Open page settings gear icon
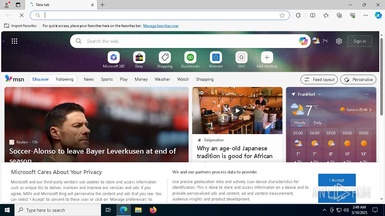The image size is (385, 216). point(339,41)
